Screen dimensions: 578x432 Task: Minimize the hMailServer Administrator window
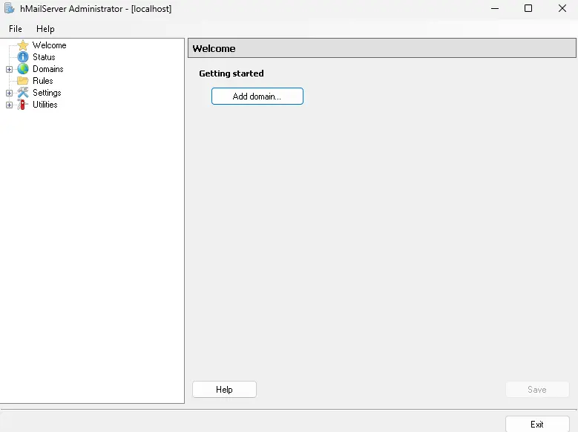[x=495, y=8]
